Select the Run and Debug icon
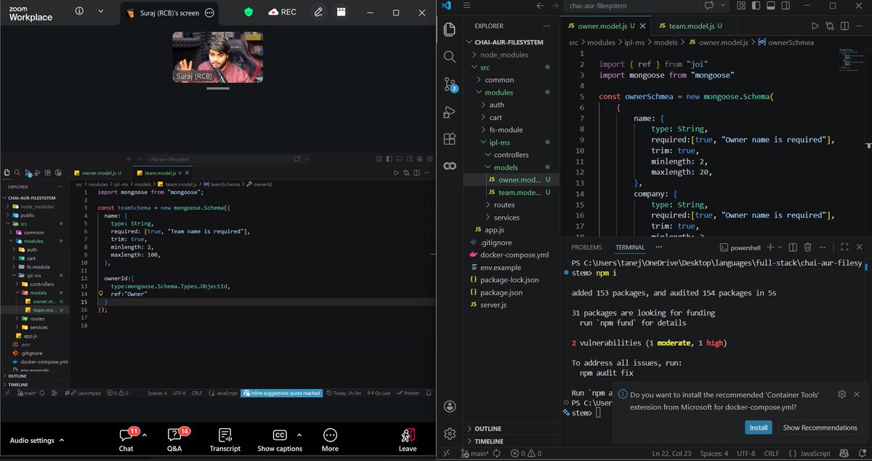This screenshot has height=461, width=872. tap(450, 113)
